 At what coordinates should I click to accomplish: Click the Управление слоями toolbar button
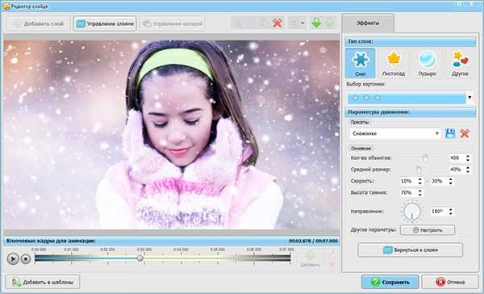coord(105,23)
